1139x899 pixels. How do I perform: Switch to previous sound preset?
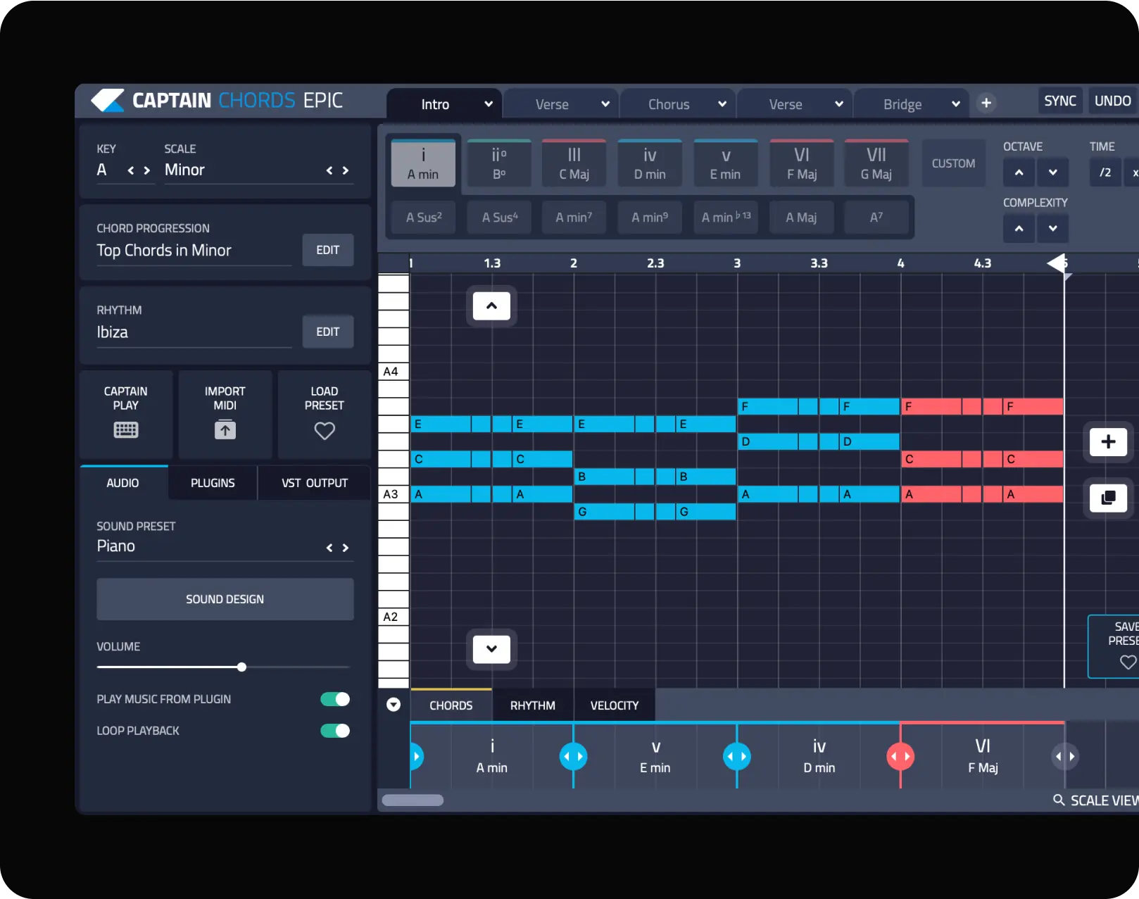click(x=329, y=548)
